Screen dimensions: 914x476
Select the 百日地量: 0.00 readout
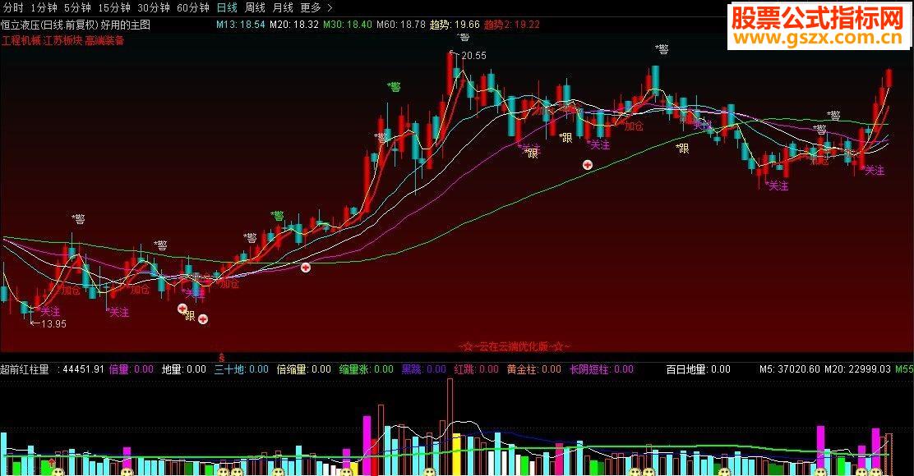pyautogui.click(x=699, y=369)
